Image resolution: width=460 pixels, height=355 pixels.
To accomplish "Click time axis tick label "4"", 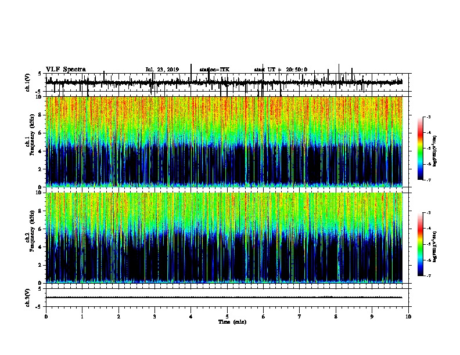I will [x=191, y=317].
